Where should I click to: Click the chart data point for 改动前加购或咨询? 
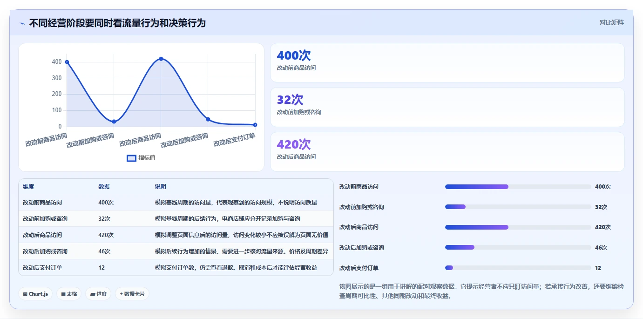click(114, 122)
